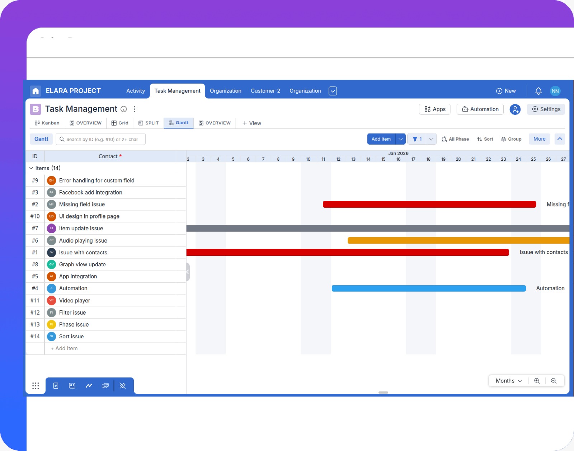Screen dimensions: 574x451
Task: Open the Months zoom level dropdown
Action: pyautogui.click(x=507, y=381)
